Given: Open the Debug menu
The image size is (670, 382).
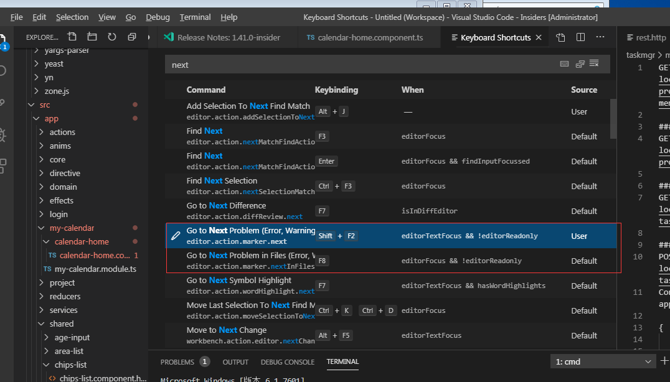Looking at the screenshot, I should point(158,17).
